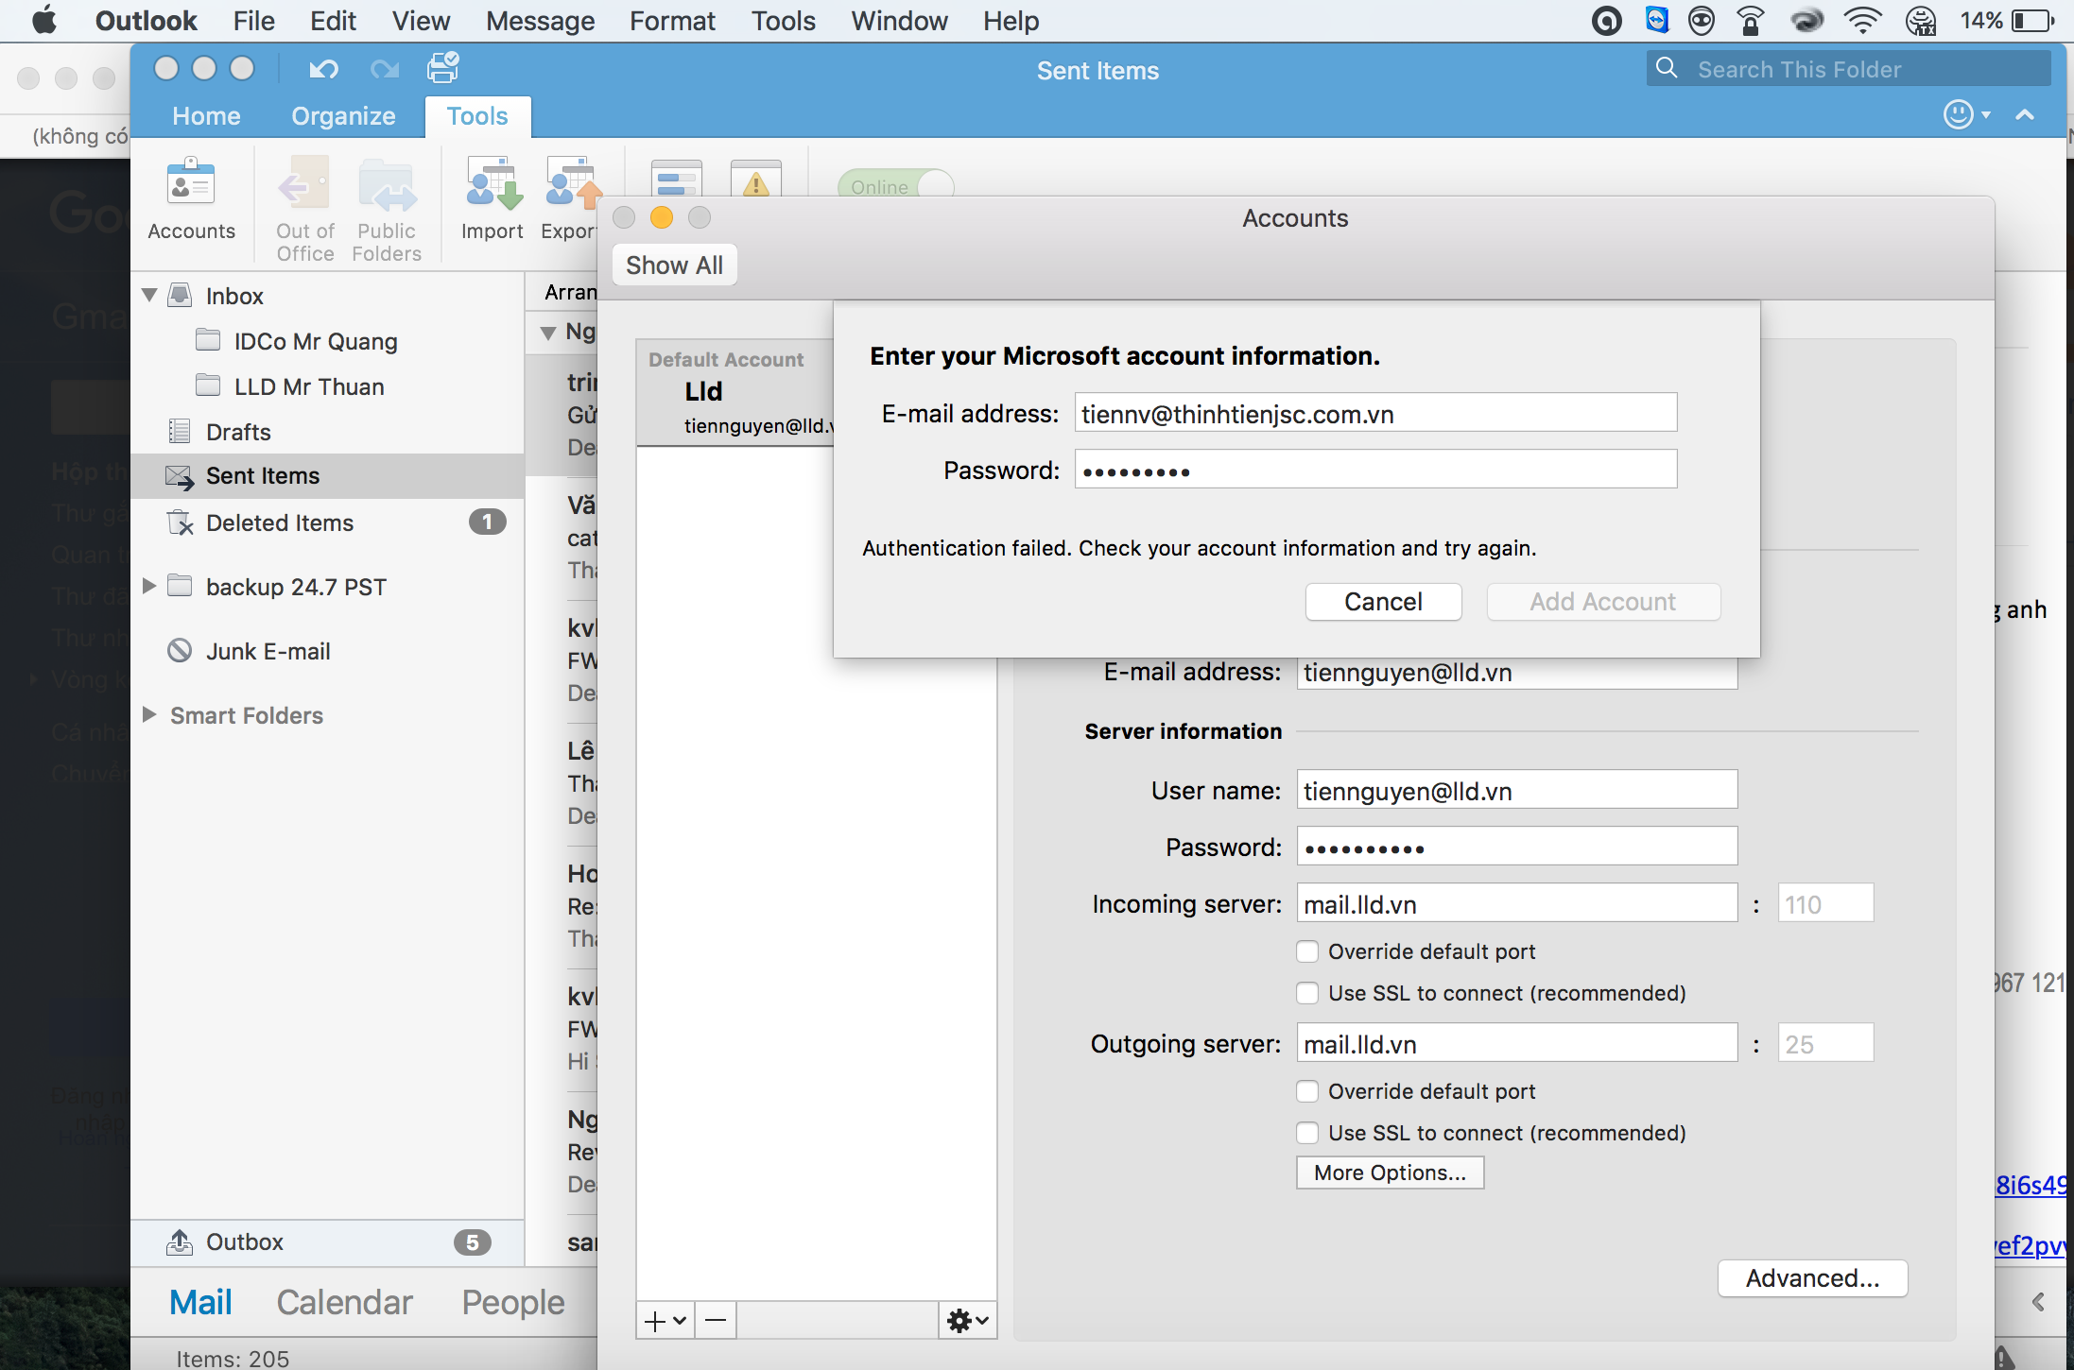
Task: Open the Format menu
Action: 672,21
